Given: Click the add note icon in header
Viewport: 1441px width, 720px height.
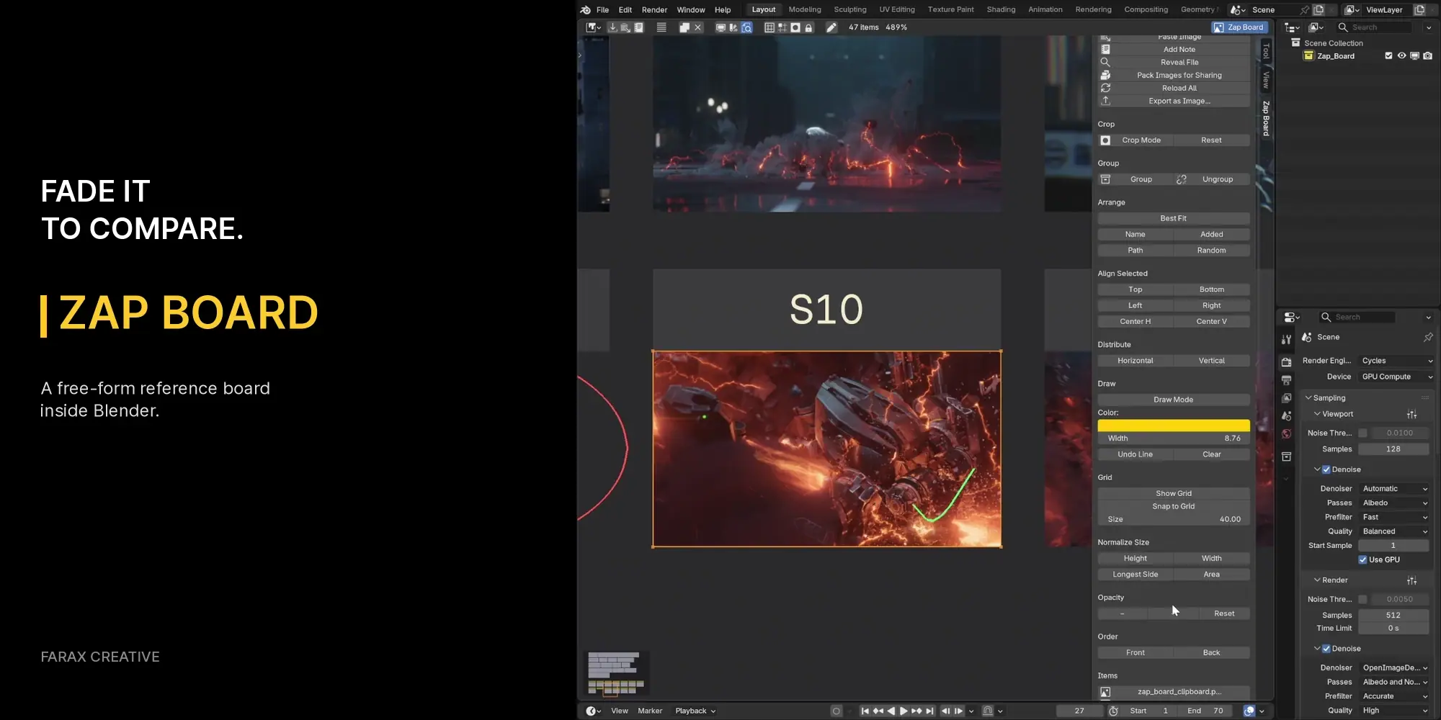Looking at the screenshot, I should (638, 27).
